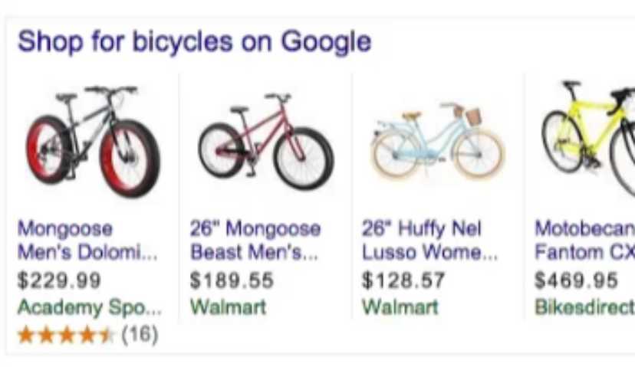Click the orange star rating icons

pos(66,335)
